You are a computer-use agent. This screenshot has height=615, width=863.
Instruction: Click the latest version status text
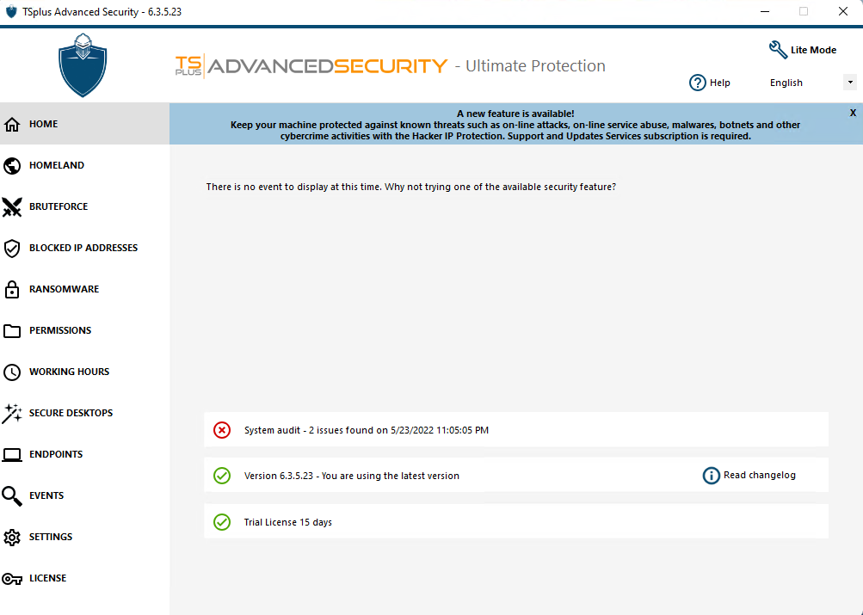(x=352, y=476)
